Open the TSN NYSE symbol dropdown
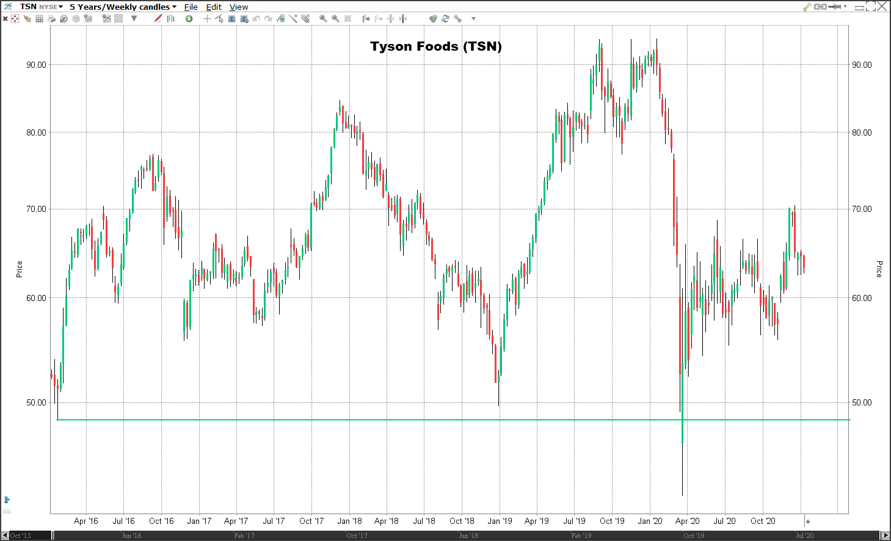 (x=41, y=7)
